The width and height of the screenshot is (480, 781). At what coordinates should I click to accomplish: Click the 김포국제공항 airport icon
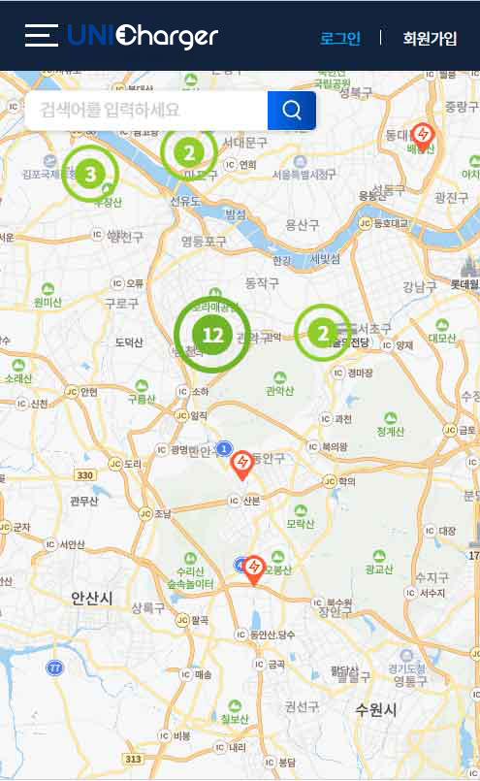(49, 161)
